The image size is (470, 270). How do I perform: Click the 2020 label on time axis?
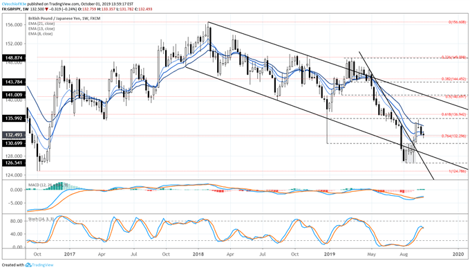(x=458, y=254)
